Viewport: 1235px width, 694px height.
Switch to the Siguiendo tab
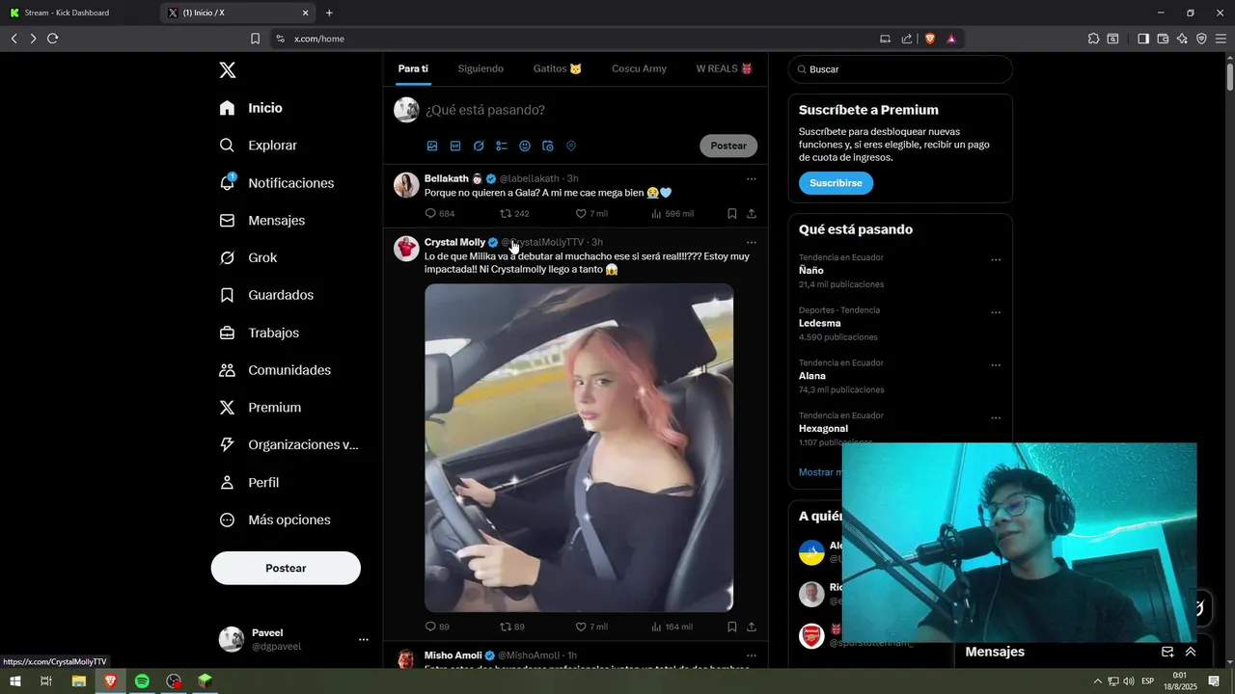(480, 69)
